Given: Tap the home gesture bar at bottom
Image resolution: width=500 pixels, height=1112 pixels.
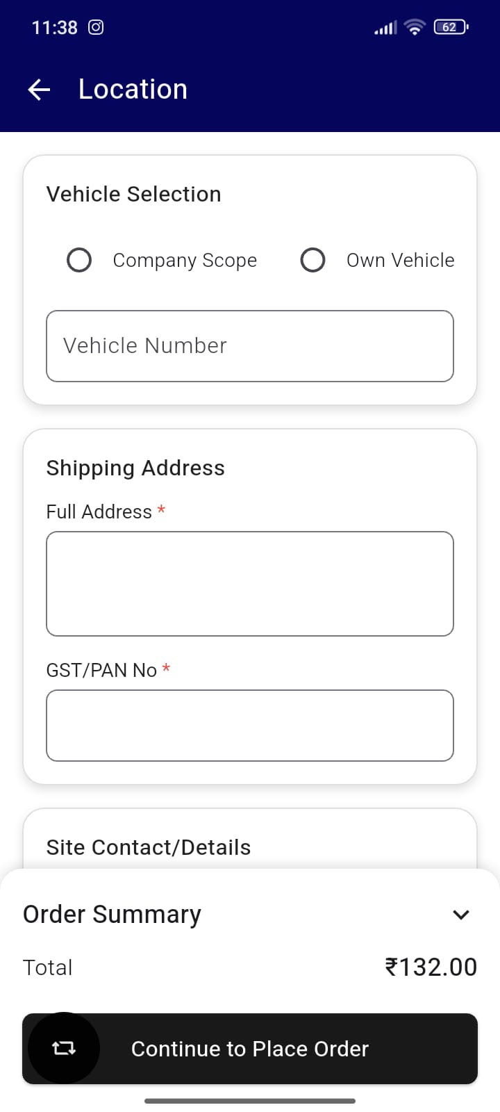Looking at the screenshot, I should 250,1101.
